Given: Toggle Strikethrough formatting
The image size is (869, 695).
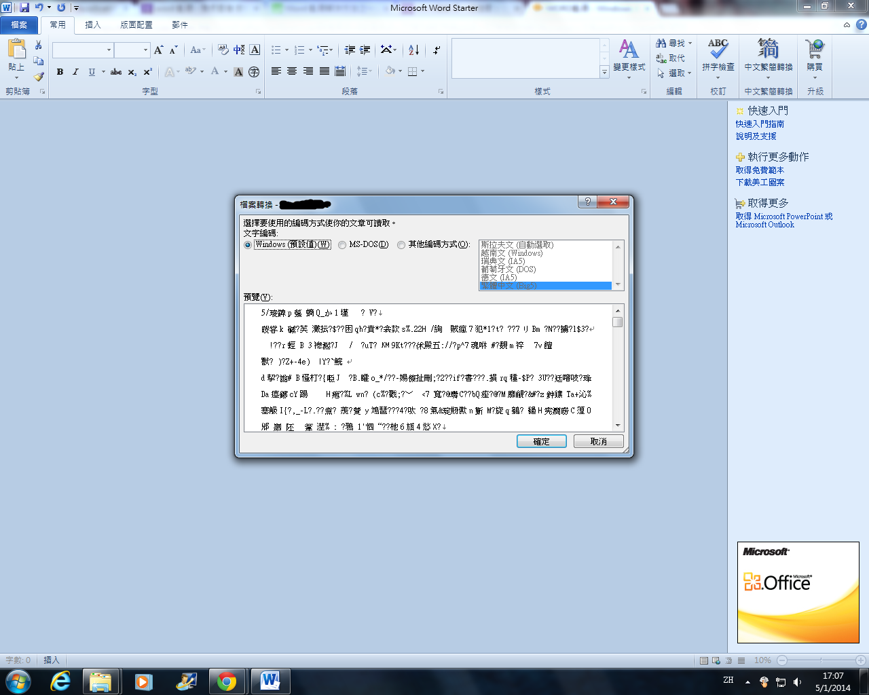Looking at the screenshot, I should point(116,72).
